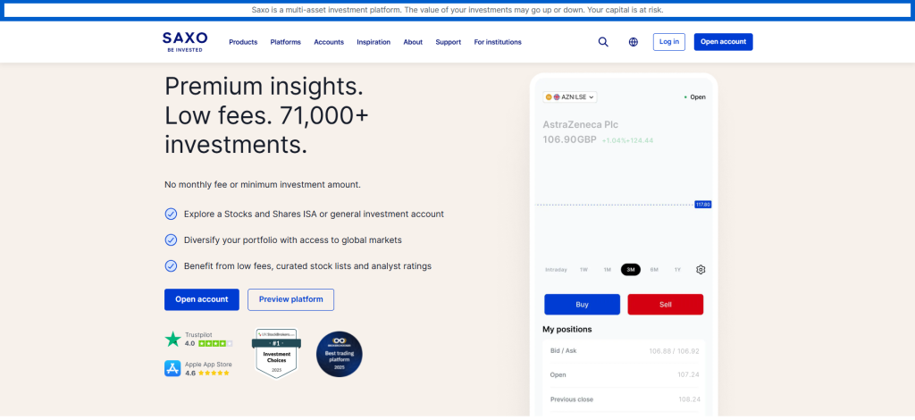Click the red Sell button

tap(665, 304)
